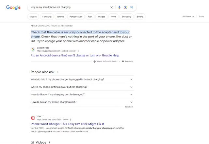The width and height of the screenshot is (209, 144).
Task: Select the Fast filter chip
Action: click(x=90, y=17)
